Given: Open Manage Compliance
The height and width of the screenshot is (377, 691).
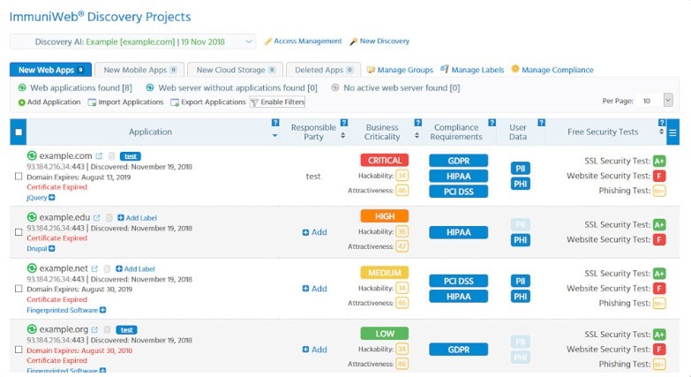Looking at the screenshot, I should tap(552, 70).
